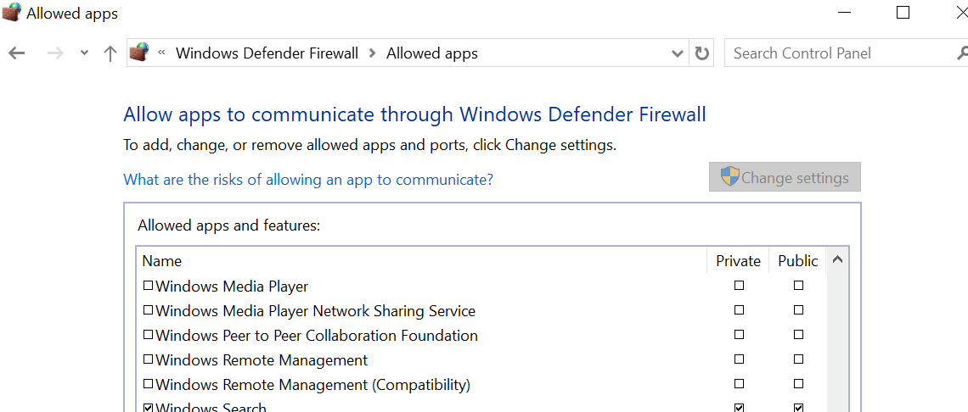Toggle the Windows Media Player checkbox
This screenshot has width=968, height=412.
click(148, 286)
